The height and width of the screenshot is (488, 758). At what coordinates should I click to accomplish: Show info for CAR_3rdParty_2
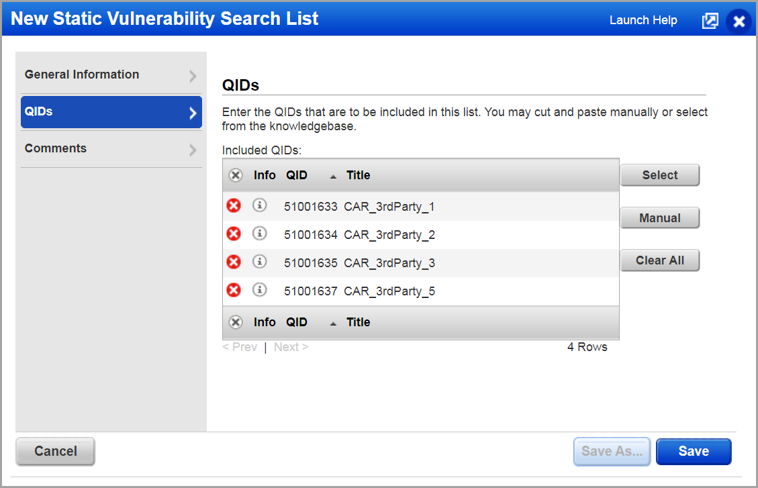[260, 234]
